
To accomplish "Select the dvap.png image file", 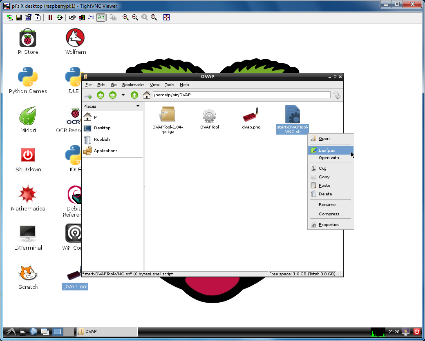I will point(251,118).
